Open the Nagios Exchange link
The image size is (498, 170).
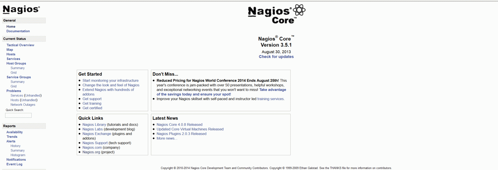coord(97,134)
